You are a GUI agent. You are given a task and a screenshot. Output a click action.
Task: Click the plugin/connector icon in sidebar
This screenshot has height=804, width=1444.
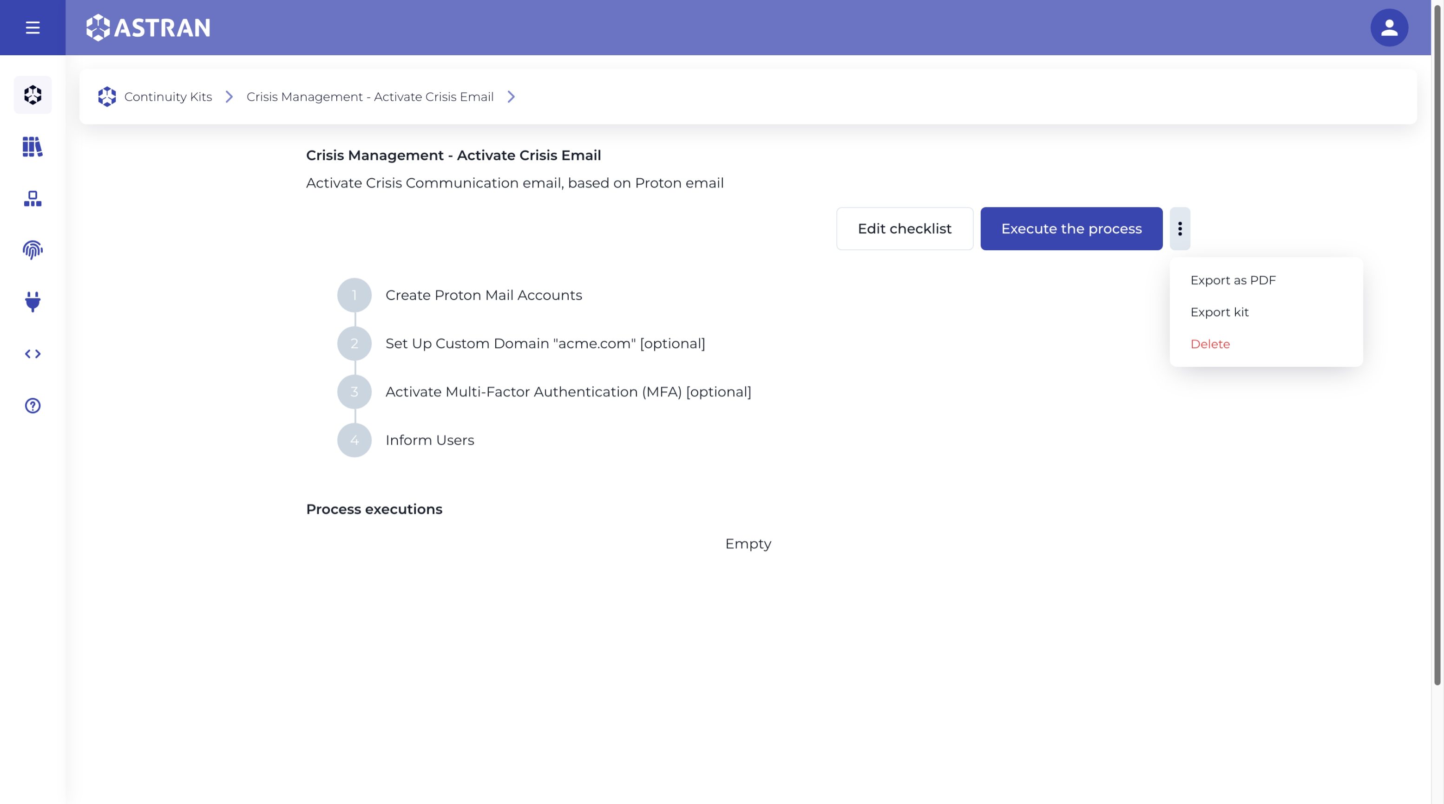33,302
